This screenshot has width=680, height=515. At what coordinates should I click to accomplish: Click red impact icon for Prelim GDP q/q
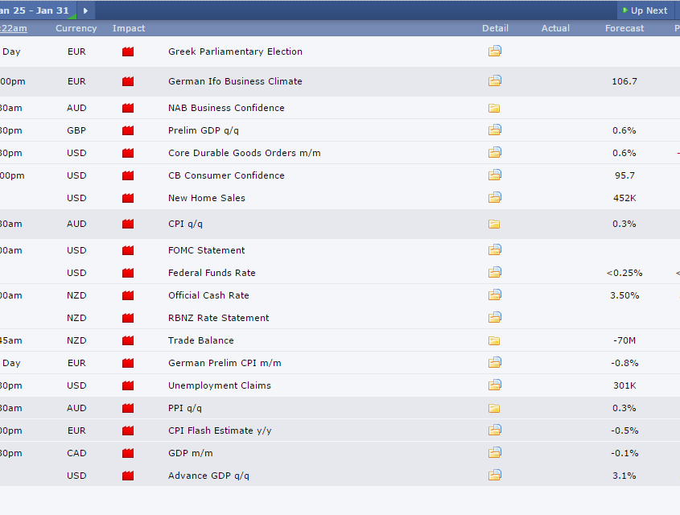[128, 130]
